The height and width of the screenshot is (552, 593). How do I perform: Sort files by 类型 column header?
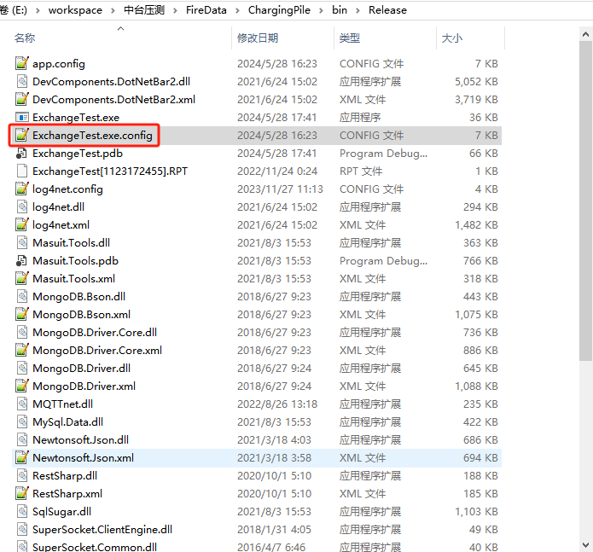pos(350,38)
